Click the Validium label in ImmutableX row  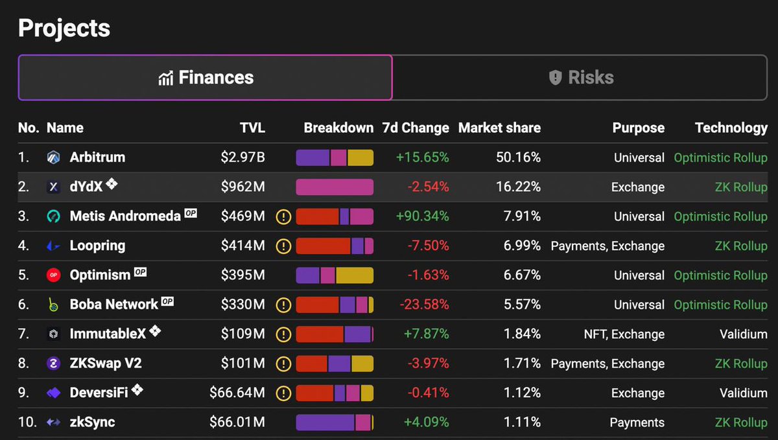click(743, 334)
